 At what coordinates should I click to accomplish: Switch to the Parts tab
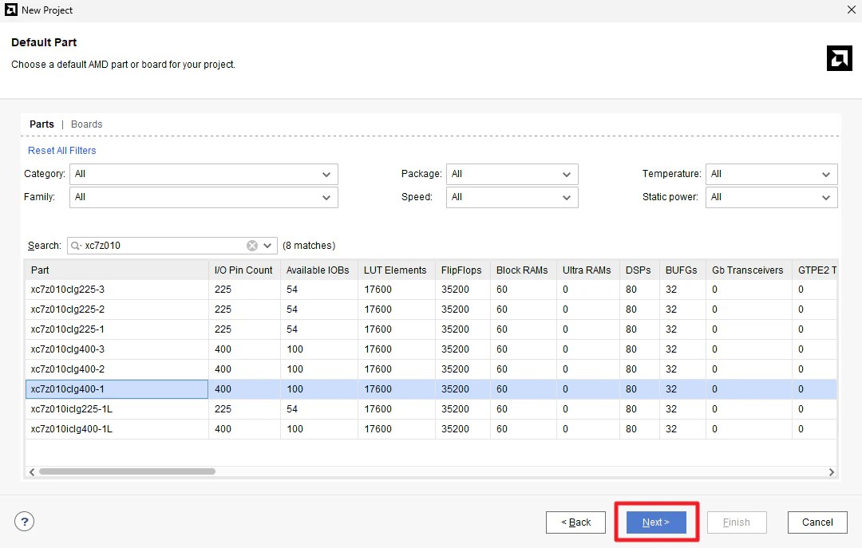click(x=42, y=124)
